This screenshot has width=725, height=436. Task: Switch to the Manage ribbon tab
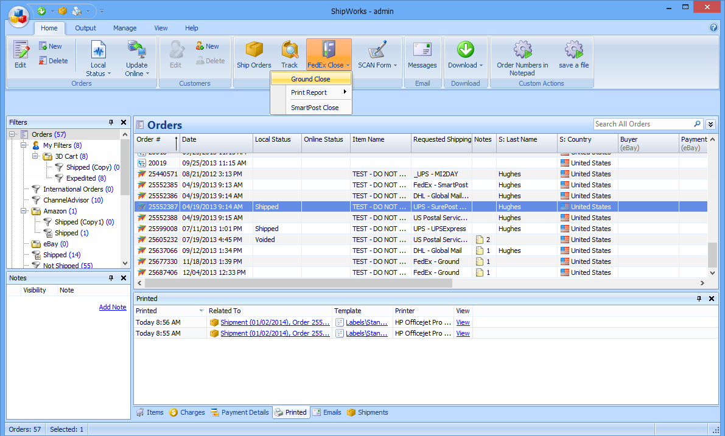(x=125, y=28)
